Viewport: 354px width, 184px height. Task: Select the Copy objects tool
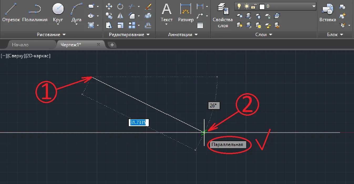109,16
